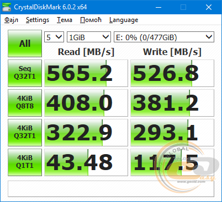This screenshot has width=222, height=202.
Task: Start the 4KiB Q1T1 test
Action: [25, 162]
